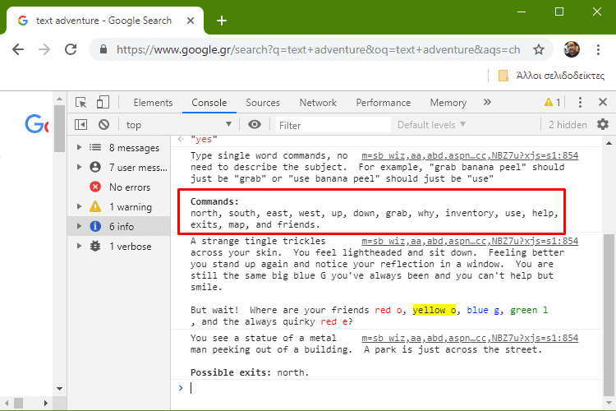This screenshot has width=616, height=411.
Task: Switch to the Console tab
Action: pyautogui.click(x=209, y=103)
